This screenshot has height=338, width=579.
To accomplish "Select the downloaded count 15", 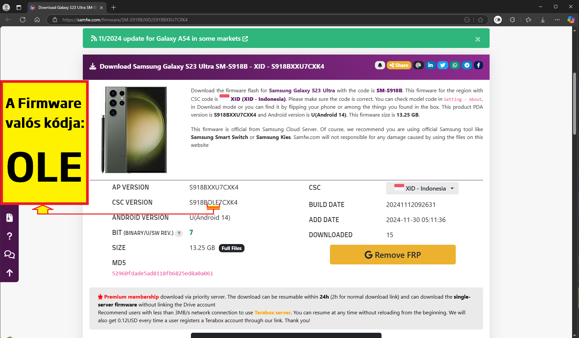I will [390, 235].
